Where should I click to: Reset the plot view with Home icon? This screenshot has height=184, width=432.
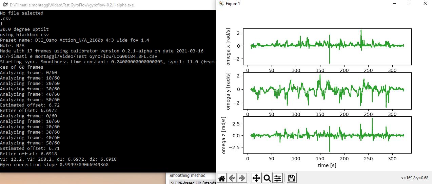click(222, 178)
